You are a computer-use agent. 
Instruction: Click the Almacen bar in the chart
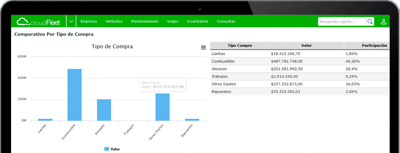point(104,110)
